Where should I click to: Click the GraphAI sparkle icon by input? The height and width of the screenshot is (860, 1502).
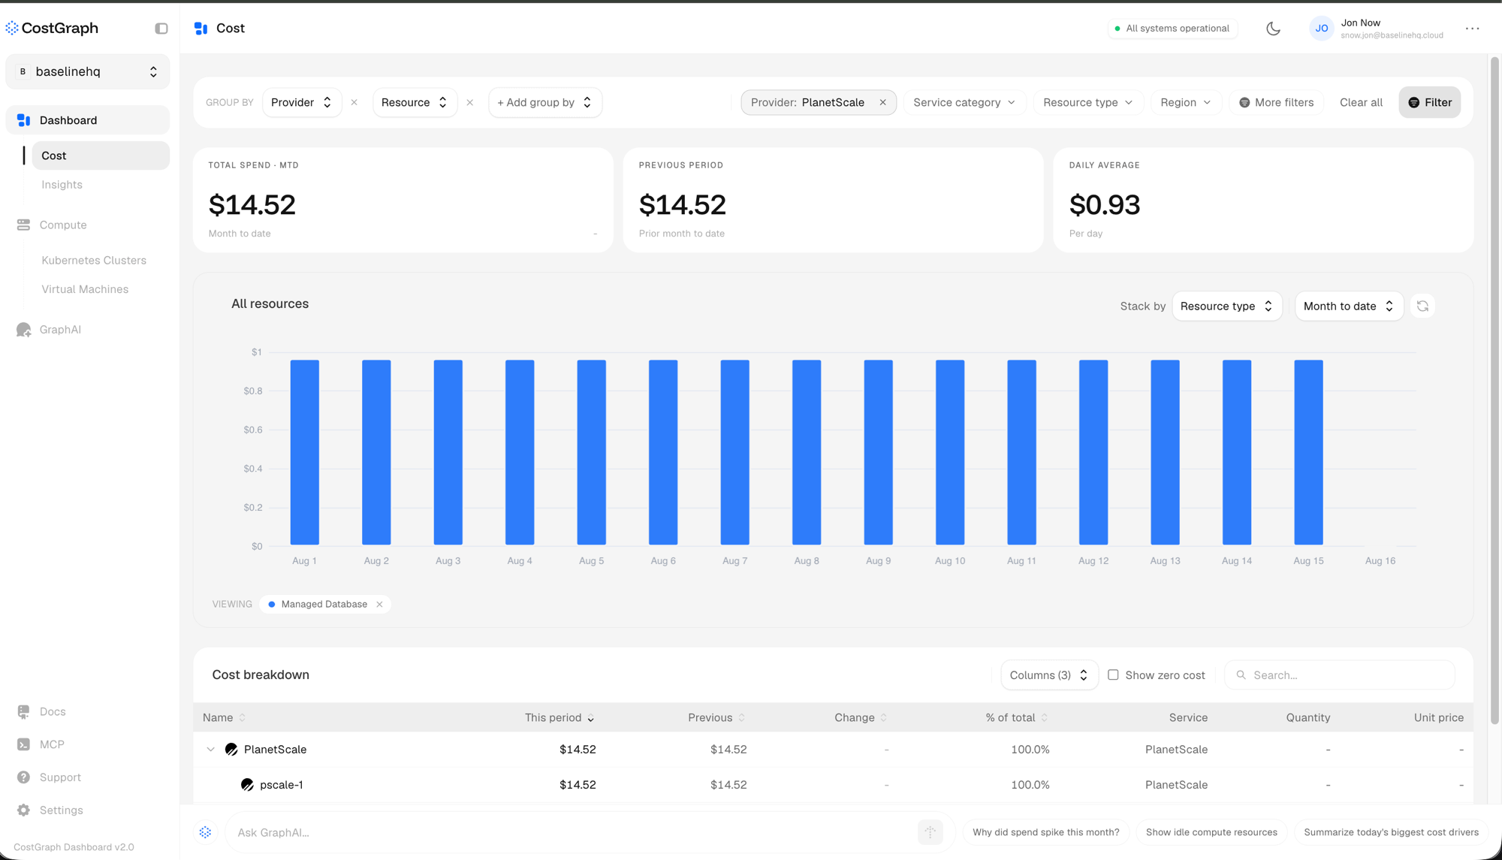[x=205, y=833]
